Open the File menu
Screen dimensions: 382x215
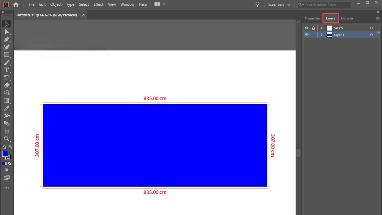pyautogui.click(x=32, y=4)
